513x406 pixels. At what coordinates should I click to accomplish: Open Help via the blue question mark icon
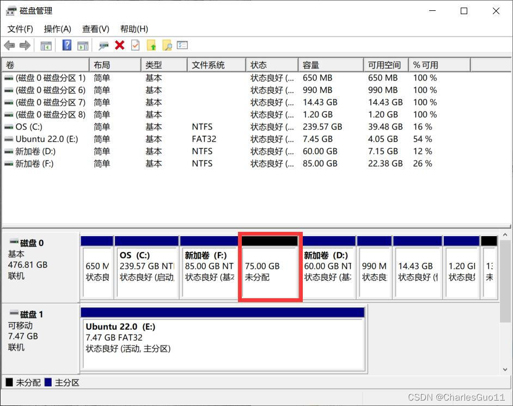click(67, 45)
